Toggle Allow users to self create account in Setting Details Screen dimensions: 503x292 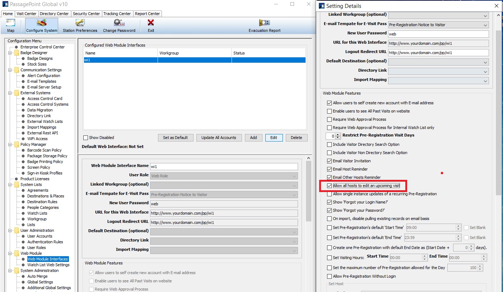click(x=329, y=103)
